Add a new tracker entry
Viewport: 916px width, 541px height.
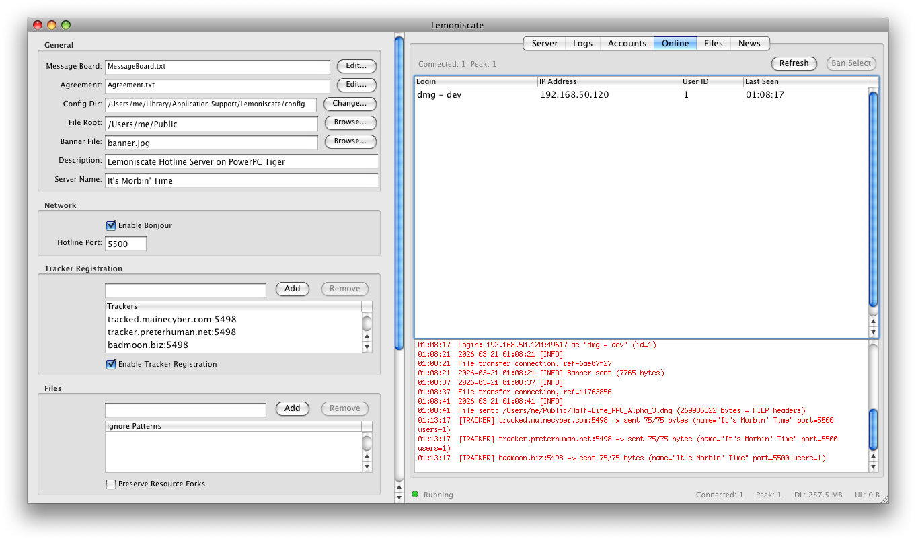292,289
